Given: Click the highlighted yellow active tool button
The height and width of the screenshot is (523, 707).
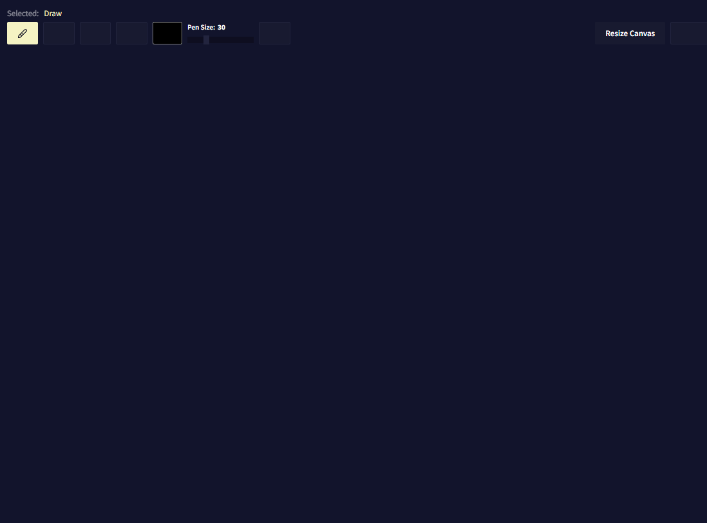Looking at the screenshot, I should 23,33.
